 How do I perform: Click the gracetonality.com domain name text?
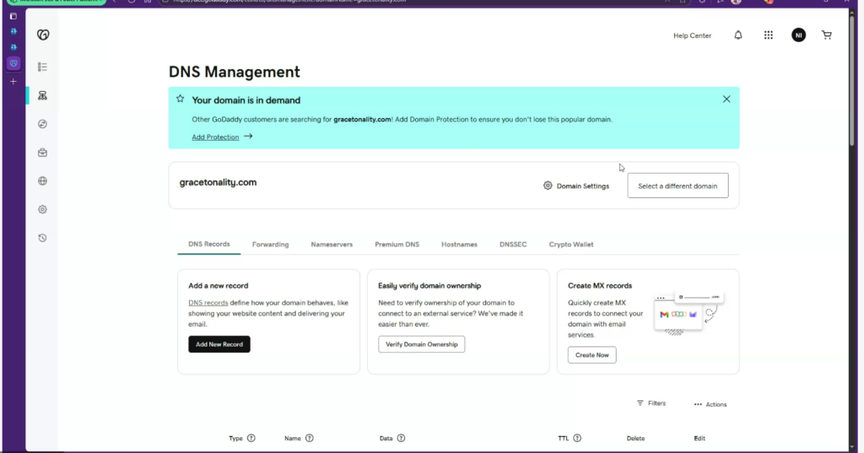[218, 182]
